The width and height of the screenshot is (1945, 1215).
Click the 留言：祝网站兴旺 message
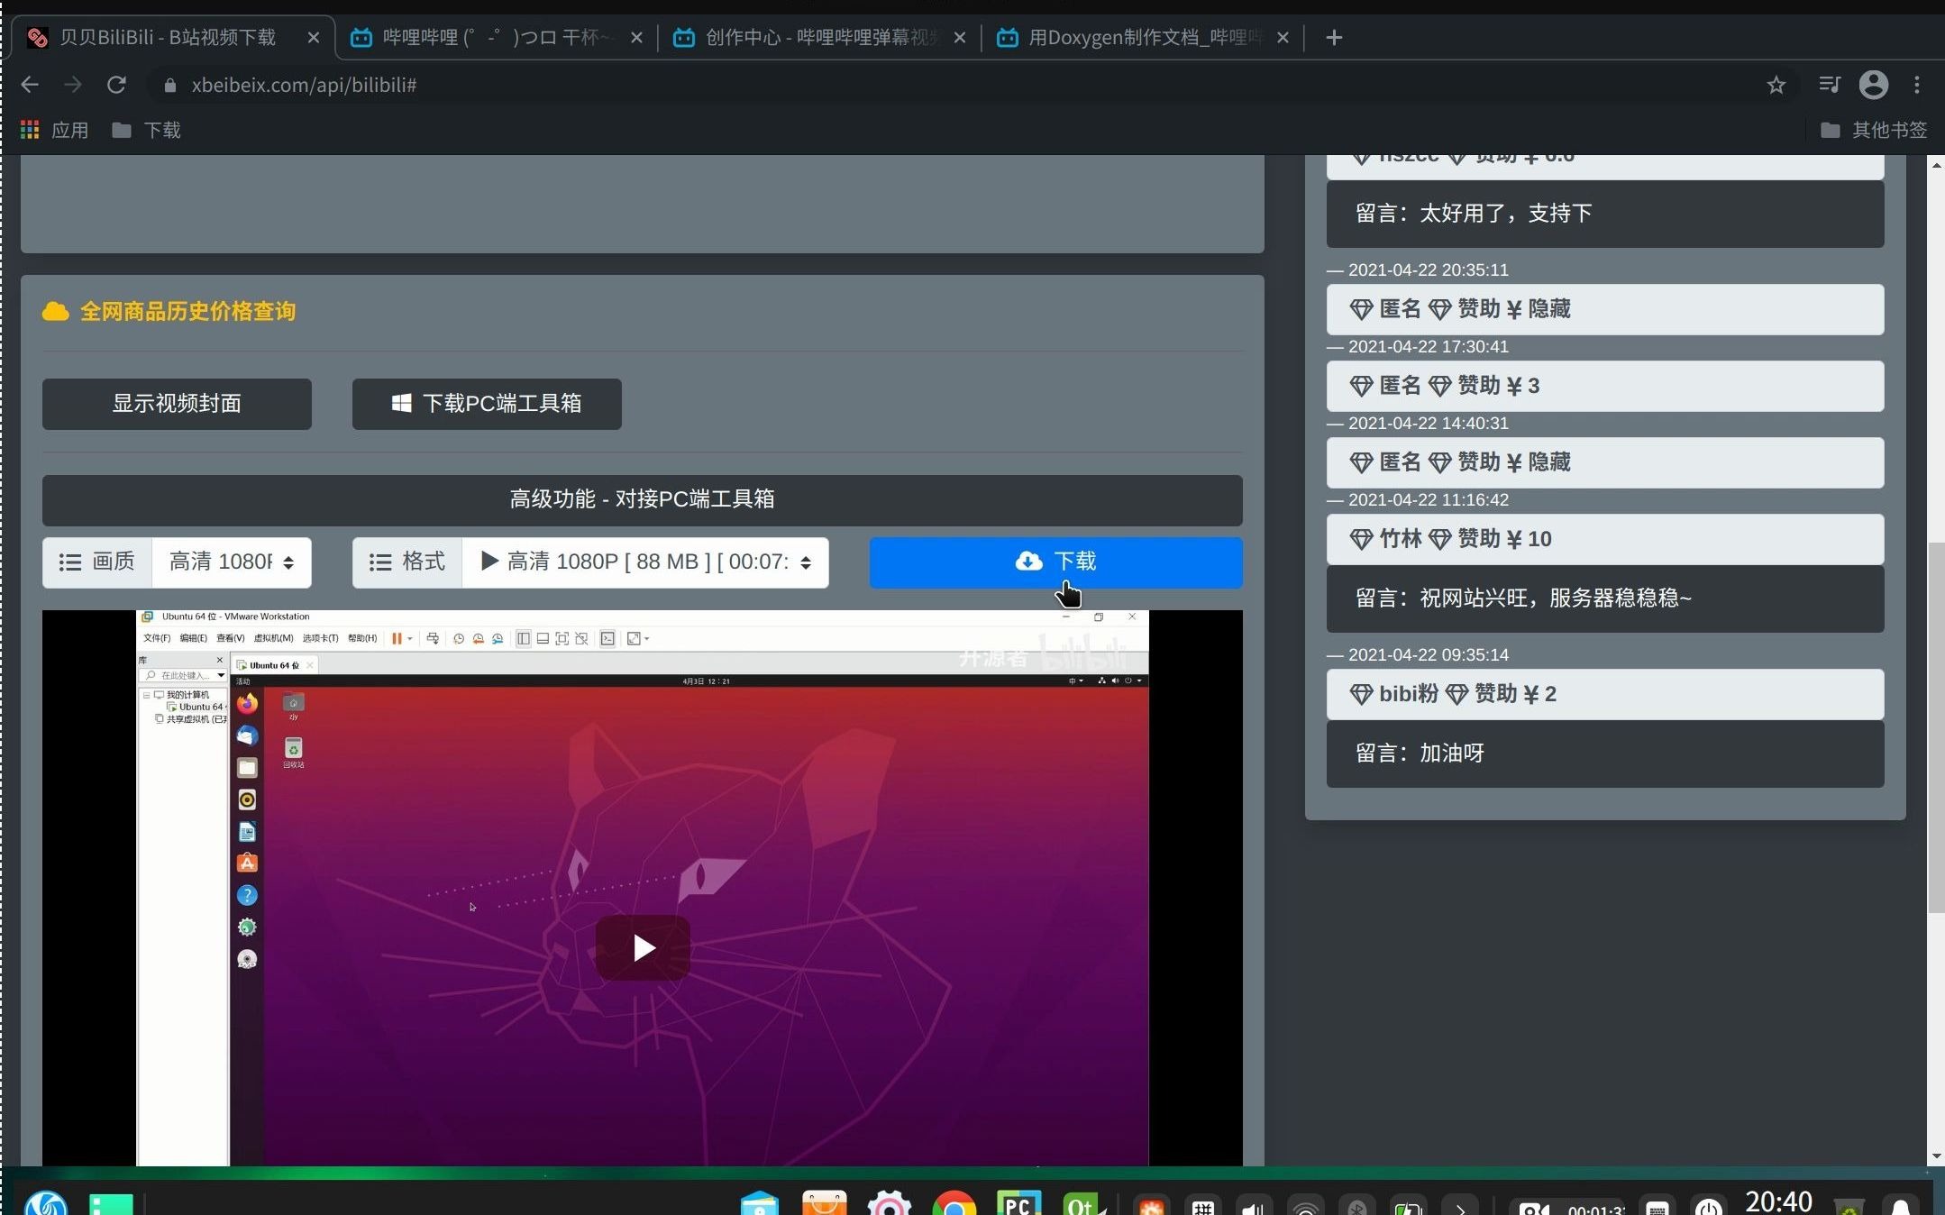point(1605,598)
